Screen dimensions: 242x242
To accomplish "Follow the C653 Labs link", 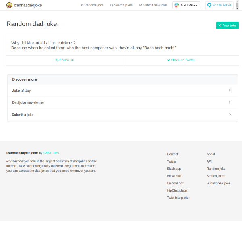I will 51,153.
